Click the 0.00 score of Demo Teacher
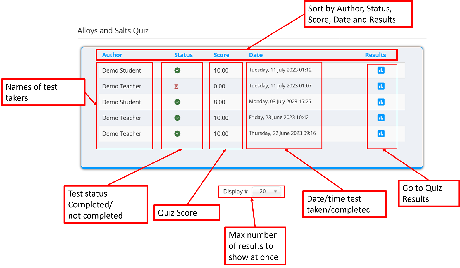 [x=219, y=87]
